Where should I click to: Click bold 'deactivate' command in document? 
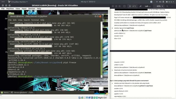(148, 73)
